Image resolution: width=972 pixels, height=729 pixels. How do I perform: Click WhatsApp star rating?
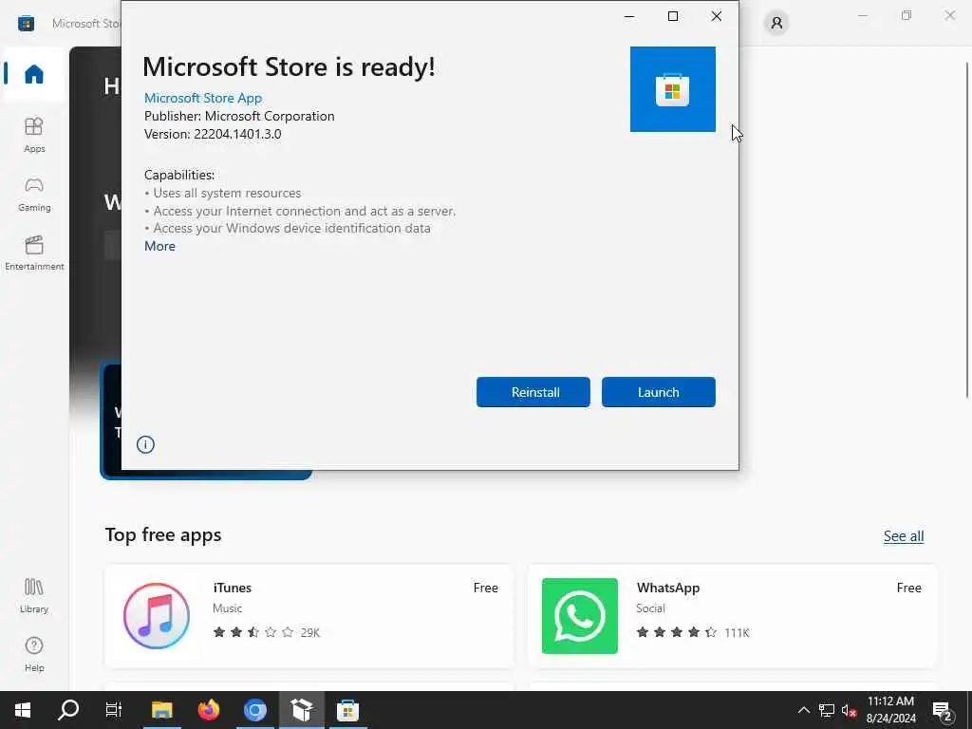click(676, 632)
